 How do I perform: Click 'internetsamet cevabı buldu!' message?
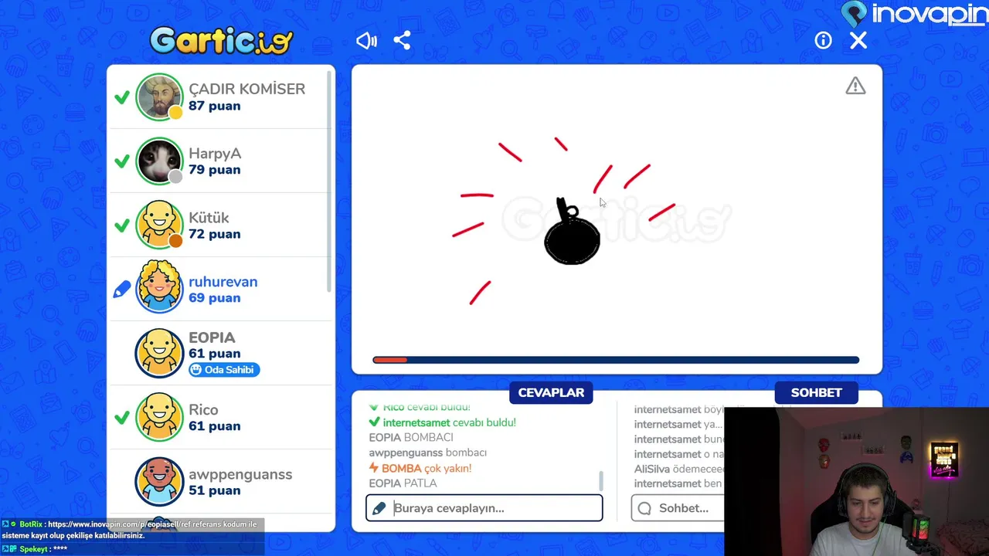coord(443,422)
